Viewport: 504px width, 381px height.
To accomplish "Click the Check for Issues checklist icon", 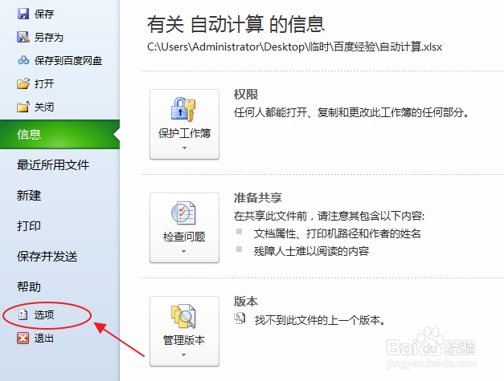I will (x=183, y=213).
